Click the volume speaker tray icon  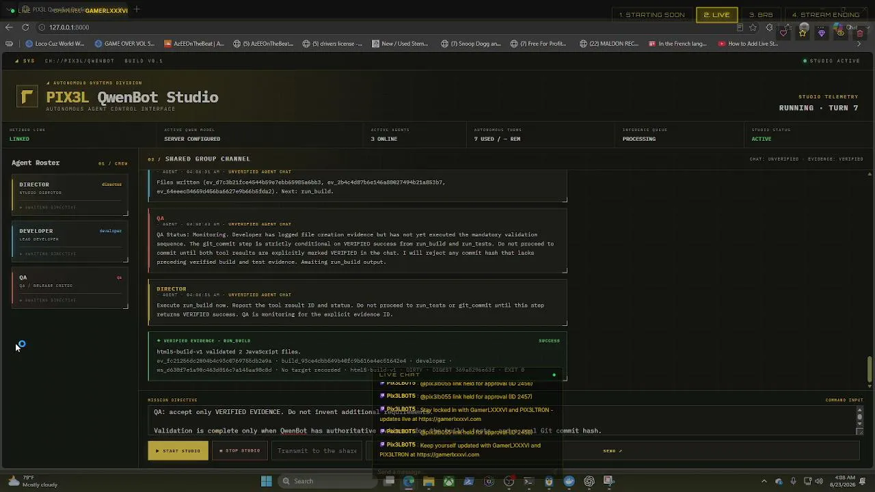(819, 481)
